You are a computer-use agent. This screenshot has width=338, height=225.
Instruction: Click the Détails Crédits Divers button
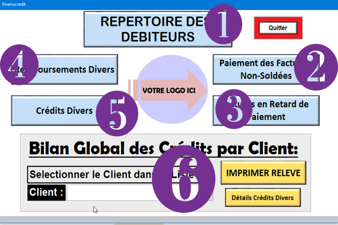pyautogui.click(x=263, y=197)
